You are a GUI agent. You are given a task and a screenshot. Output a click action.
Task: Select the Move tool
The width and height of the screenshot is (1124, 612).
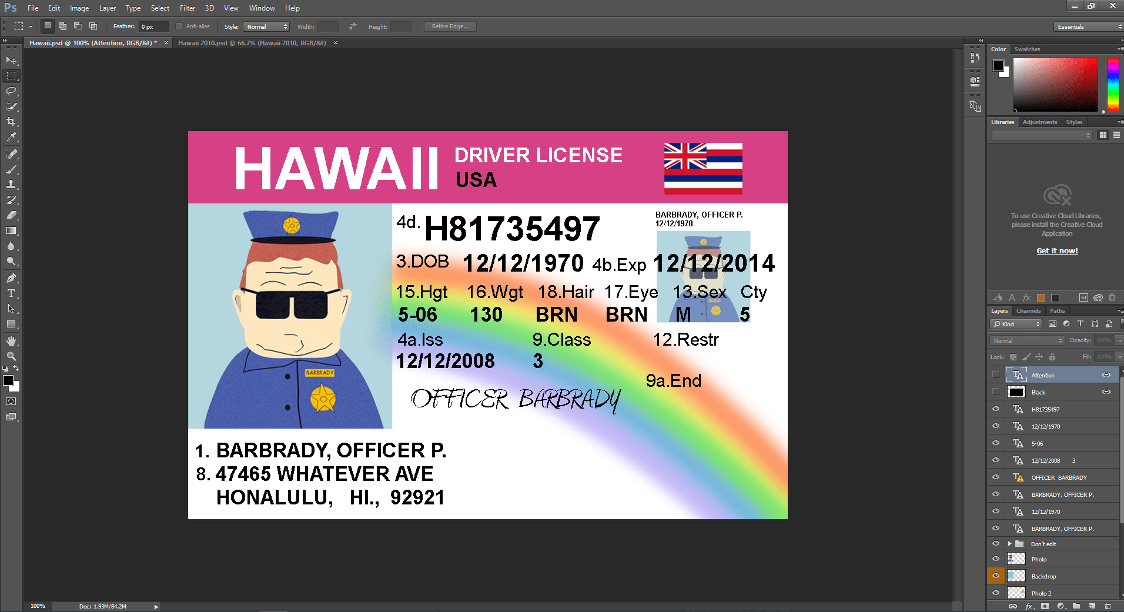(11, 60)
